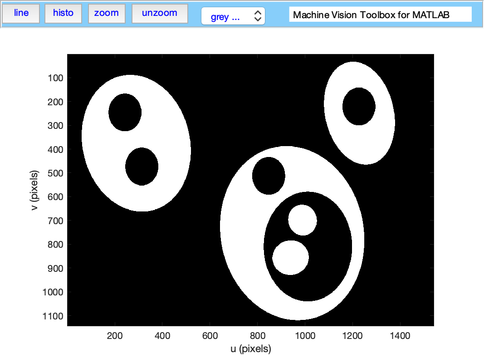This screenshot has width=484, height=363.
Task: Click the 900 tick label on v axis
Action: pos(55,269)
